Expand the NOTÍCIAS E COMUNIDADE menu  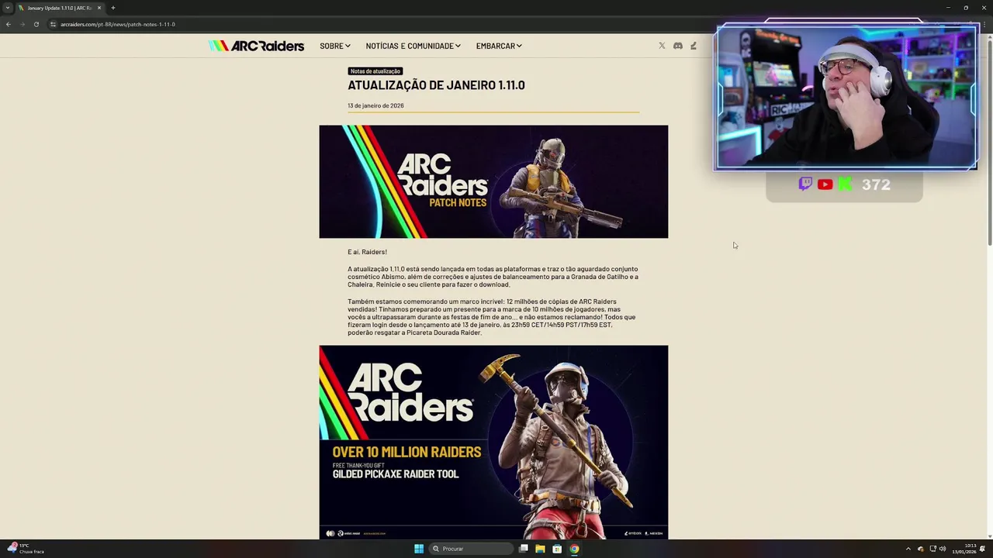point(413,46)
